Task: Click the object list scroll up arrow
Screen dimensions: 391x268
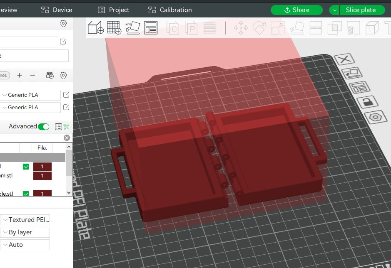Action: (69, 147)
